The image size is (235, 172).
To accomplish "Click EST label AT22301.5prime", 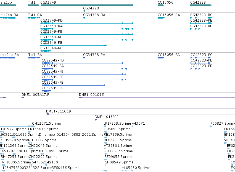I will (x=118, y=146).
